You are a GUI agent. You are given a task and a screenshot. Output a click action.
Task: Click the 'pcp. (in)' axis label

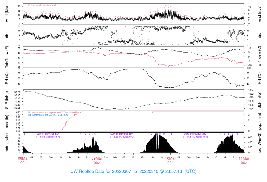click(x=7, y=121)
